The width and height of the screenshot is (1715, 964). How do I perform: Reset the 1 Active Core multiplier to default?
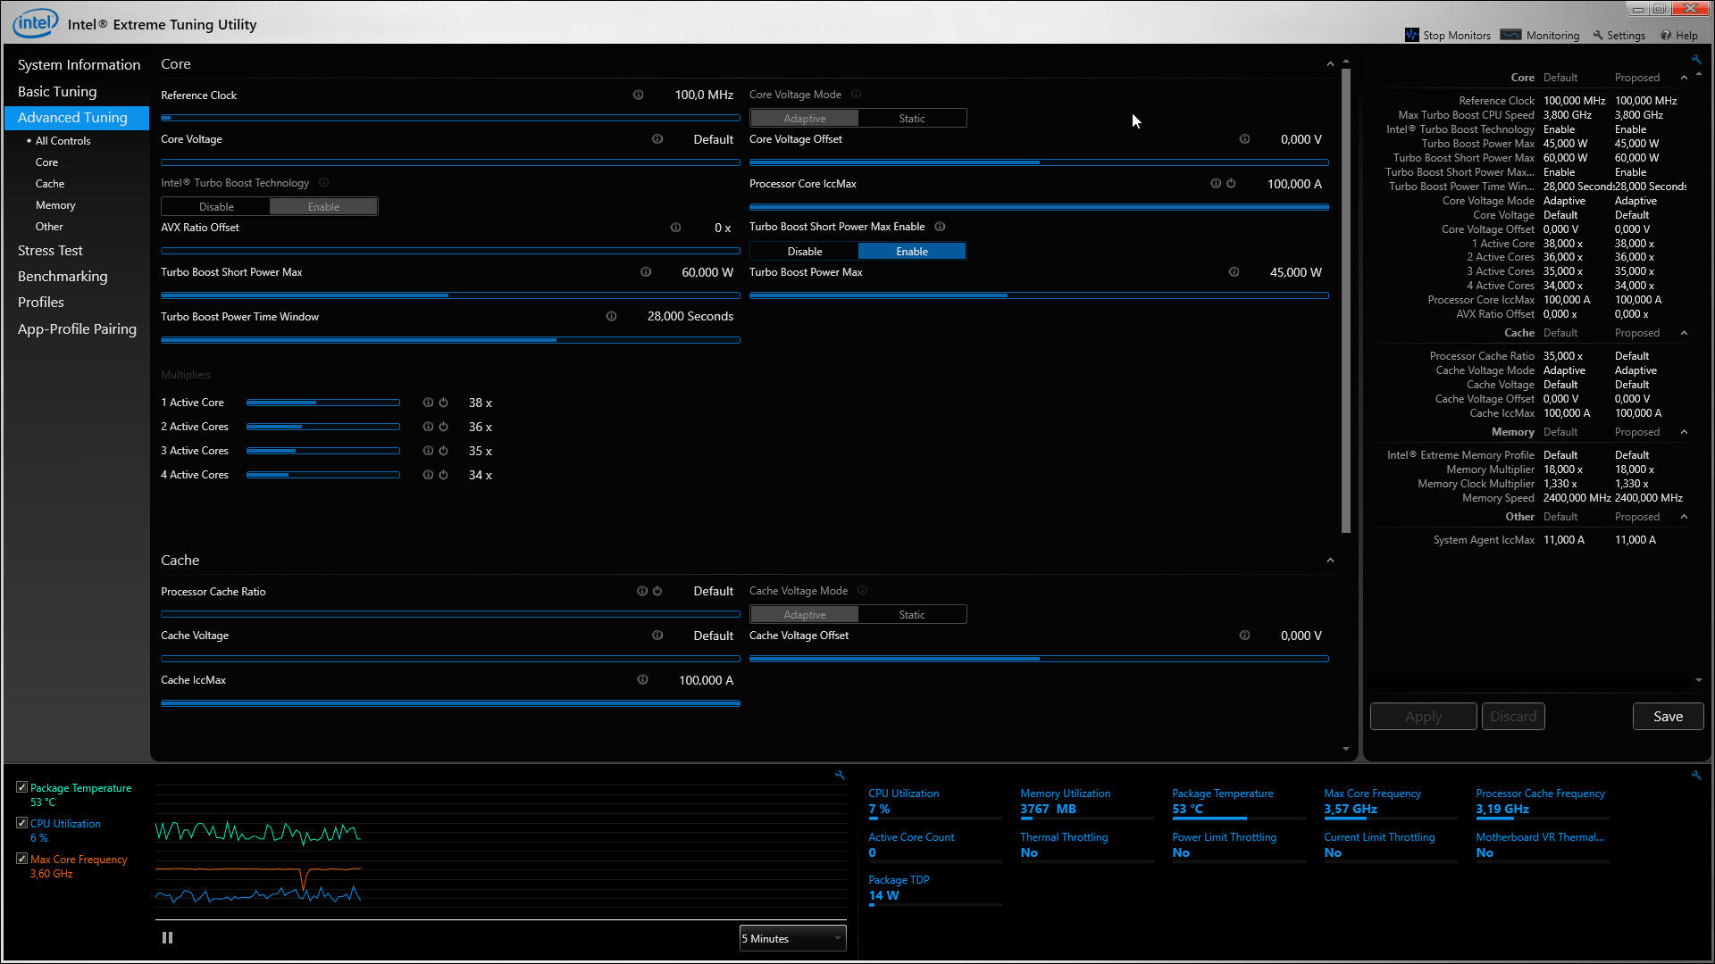pos(443,403)
